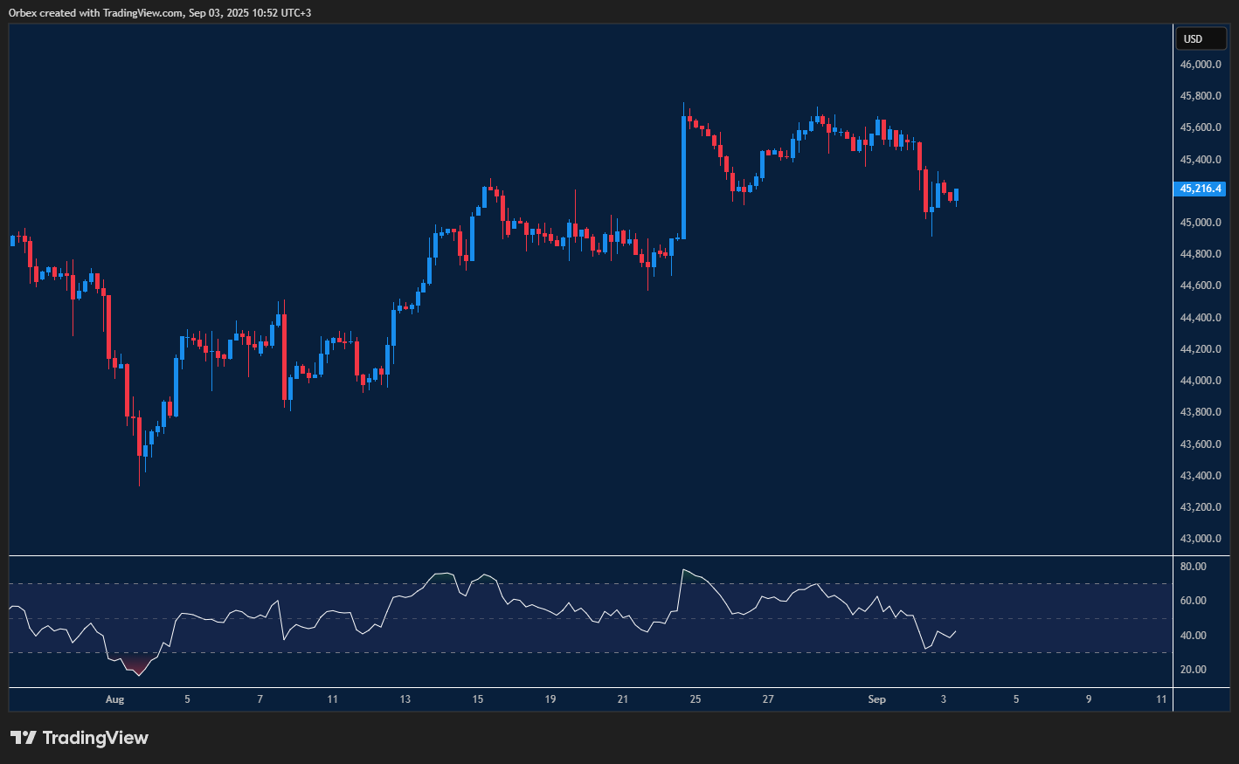
Task: Open TradingView via the bottom-left wordmark
Action: 96,738
